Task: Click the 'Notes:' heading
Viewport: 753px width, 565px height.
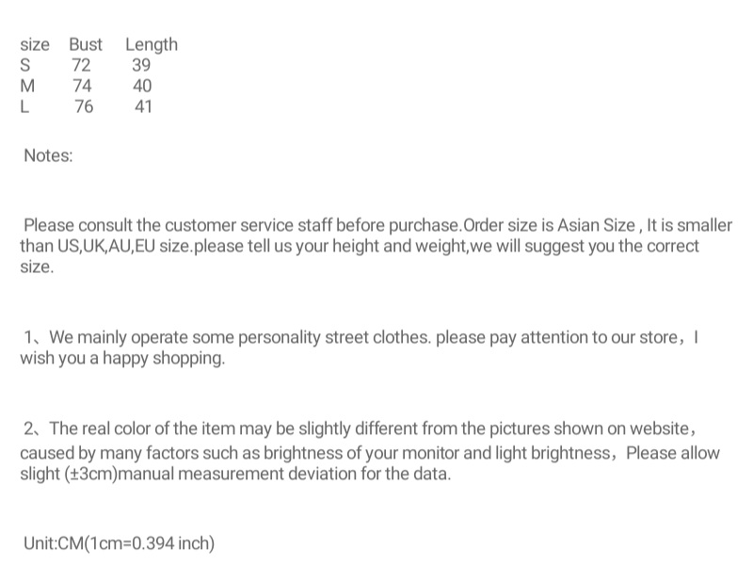Action: point(48,155)
